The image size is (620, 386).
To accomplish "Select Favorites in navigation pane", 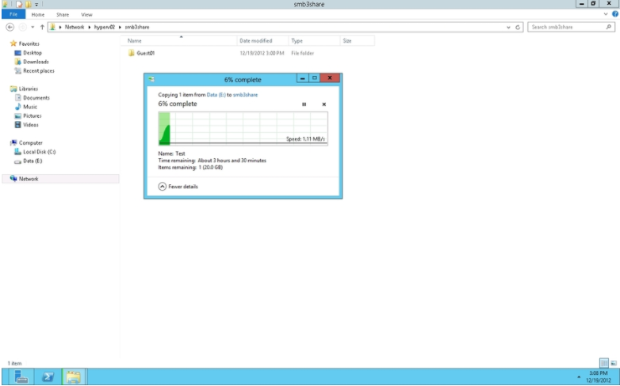I will pos(25,44).
